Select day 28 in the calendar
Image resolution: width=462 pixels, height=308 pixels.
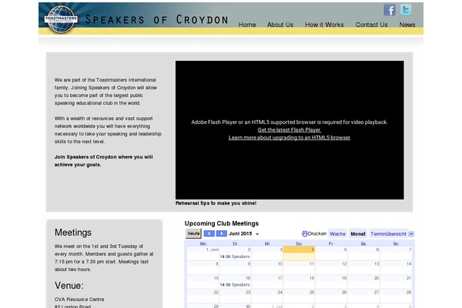pyautogui.click(x=396, y=296)
